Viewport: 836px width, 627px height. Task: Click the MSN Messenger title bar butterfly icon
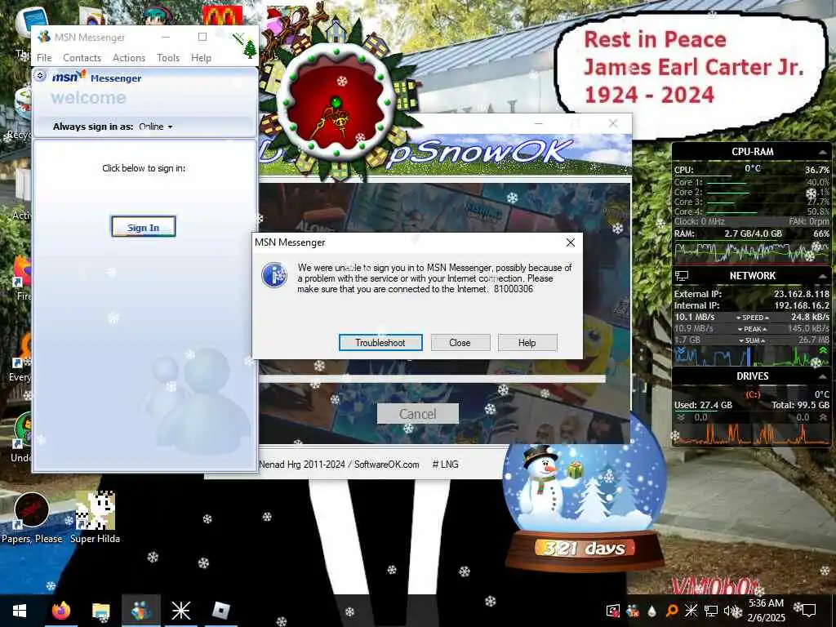pyautogui.click(x=44, y=37)
